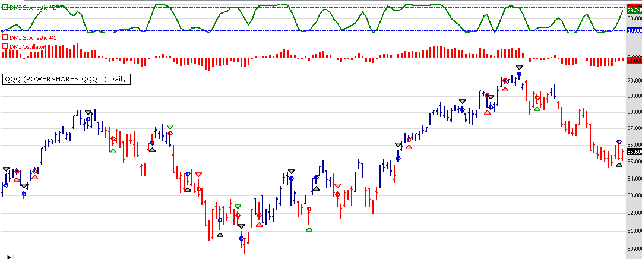Click the green up-triangle near the 61.00 level
Screen dimensions: 642x259
tap(309, 229)
